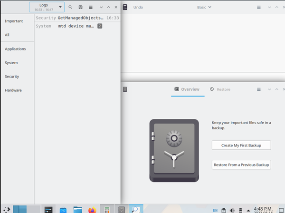Click Restore From a Previous Backup
The image size is (285, 213).
241,165
